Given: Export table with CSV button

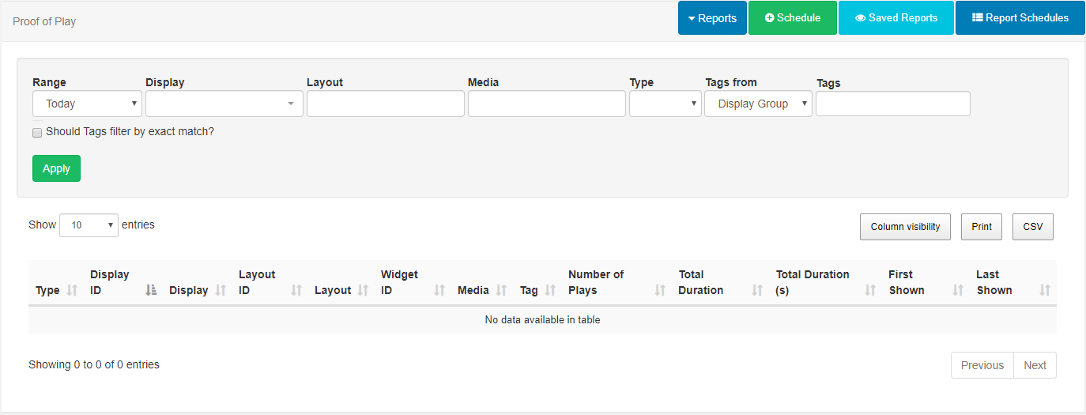Looking at the screenshot, I should click(1032, 227).
